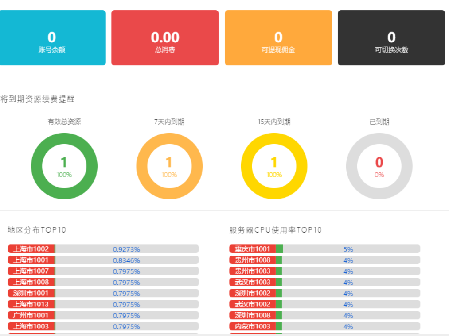Open the 广州市1001 region entry
Screen dimensions: 449x336
pos(31,315)
